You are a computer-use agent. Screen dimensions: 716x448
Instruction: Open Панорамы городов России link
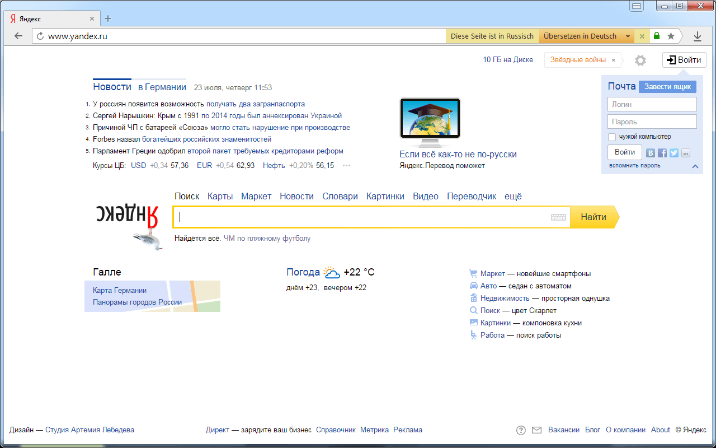pyautogui.click(x=138, y=302)
